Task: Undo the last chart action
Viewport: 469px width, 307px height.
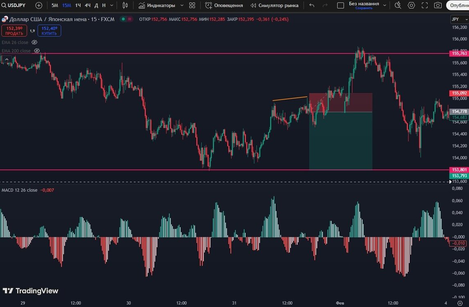Action: point(312,5)
